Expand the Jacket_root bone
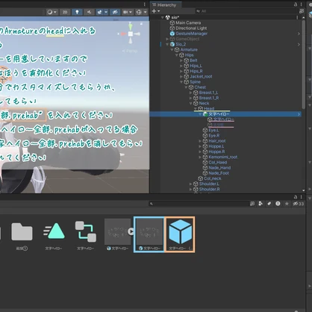The image size is (312, 312). [x=181, y=76]
